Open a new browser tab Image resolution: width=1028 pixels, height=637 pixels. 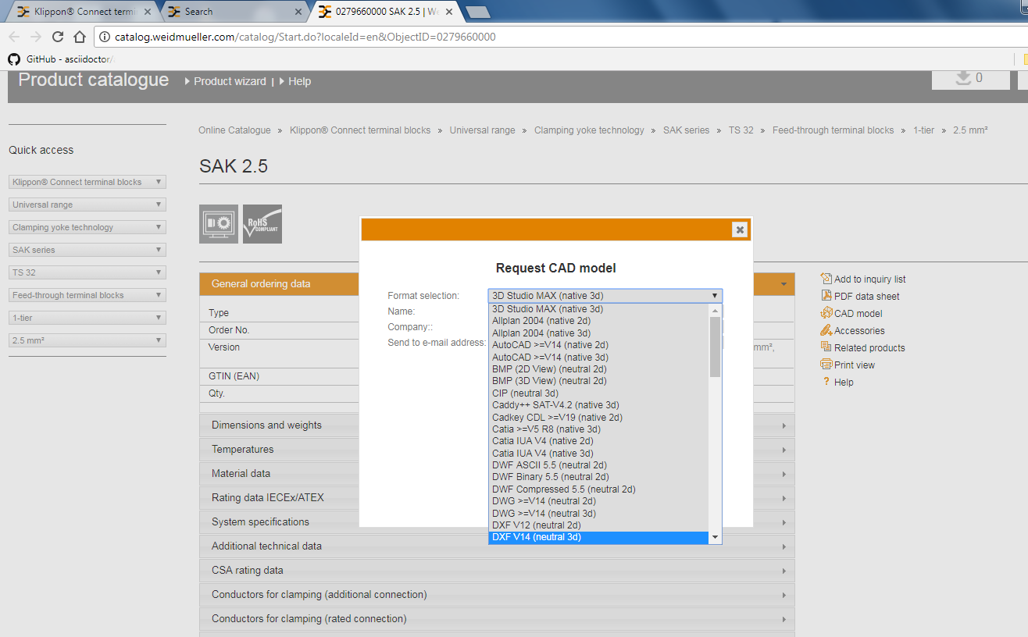[x=477, y=12]
